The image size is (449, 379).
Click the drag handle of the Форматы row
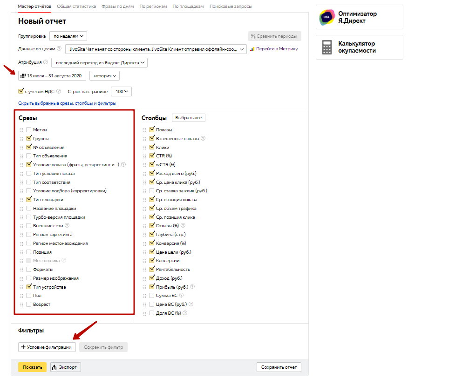[21, 270]
